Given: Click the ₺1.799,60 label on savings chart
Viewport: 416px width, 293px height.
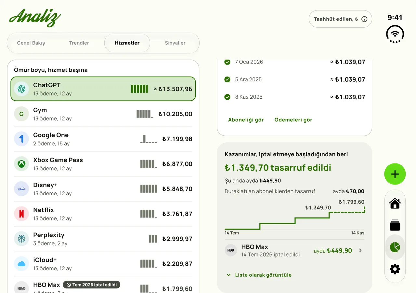Looking at the screenshot, I should click(x=351, y=202).
